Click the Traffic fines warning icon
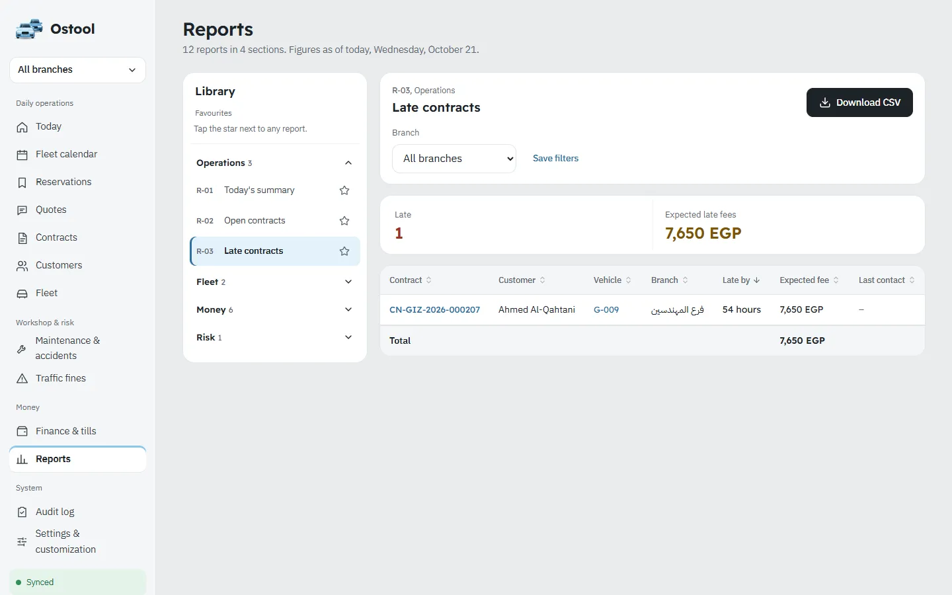 pos(22,379)
